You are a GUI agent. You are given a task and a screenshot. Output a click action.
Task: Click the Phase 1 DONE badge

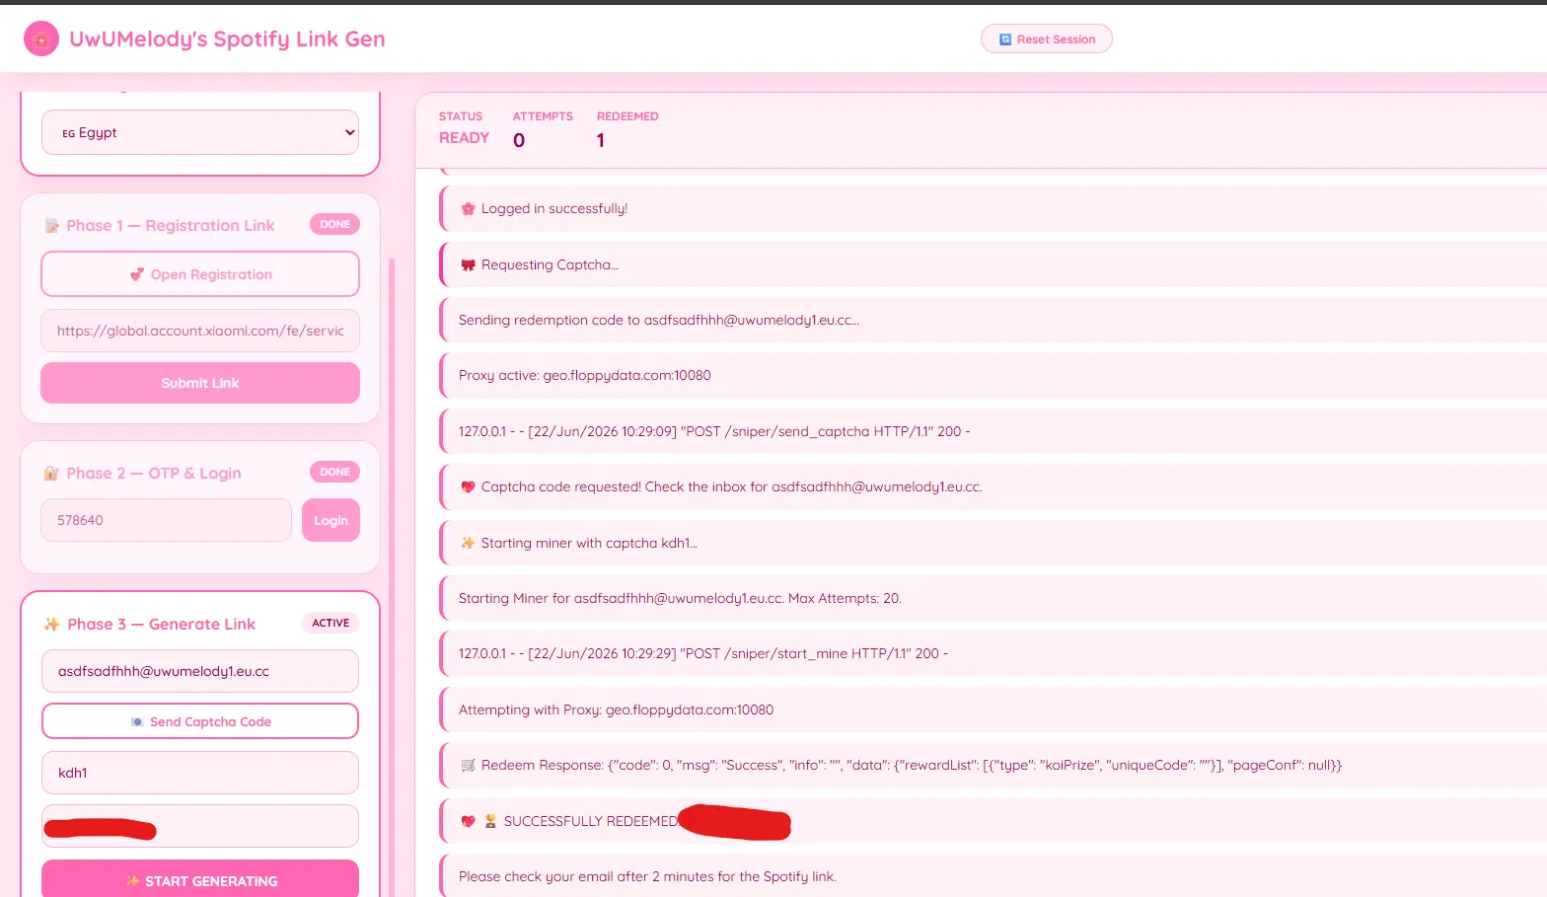point(335,224)
